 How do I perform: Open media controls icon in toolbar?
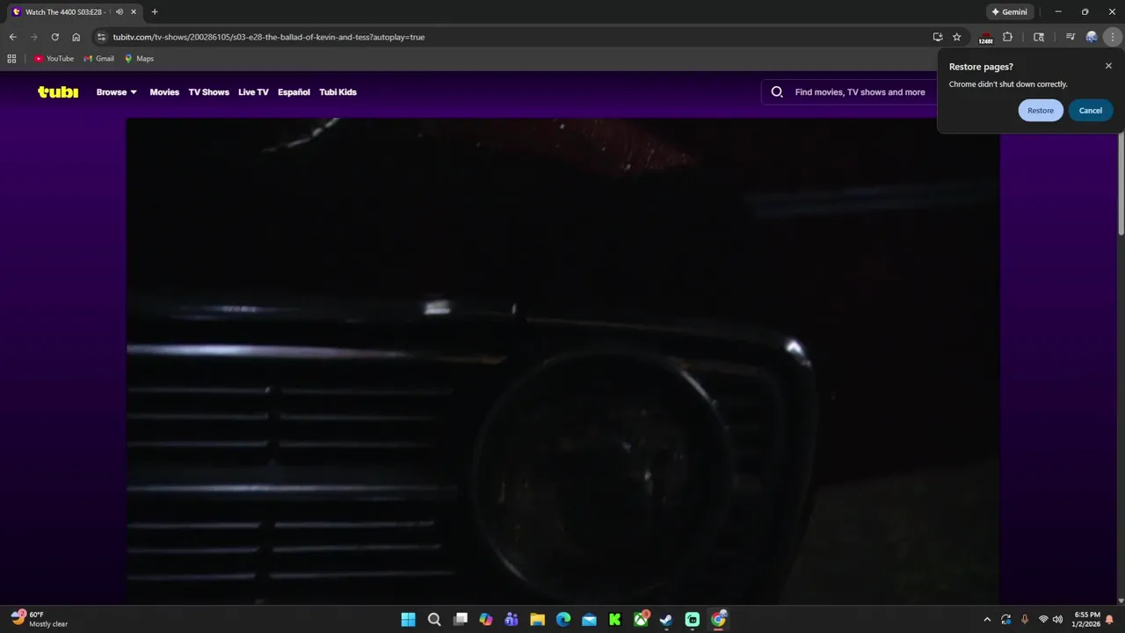coord(1070,37)
